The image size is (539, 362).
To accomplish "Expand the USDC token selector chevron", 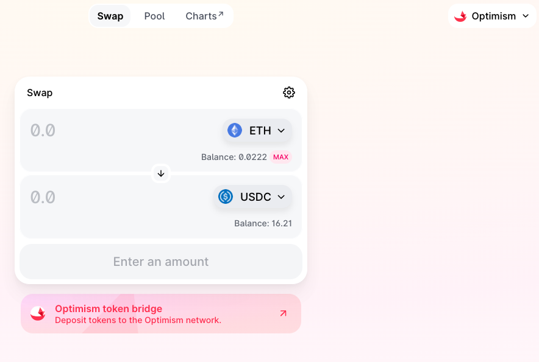I will (281, 197).
